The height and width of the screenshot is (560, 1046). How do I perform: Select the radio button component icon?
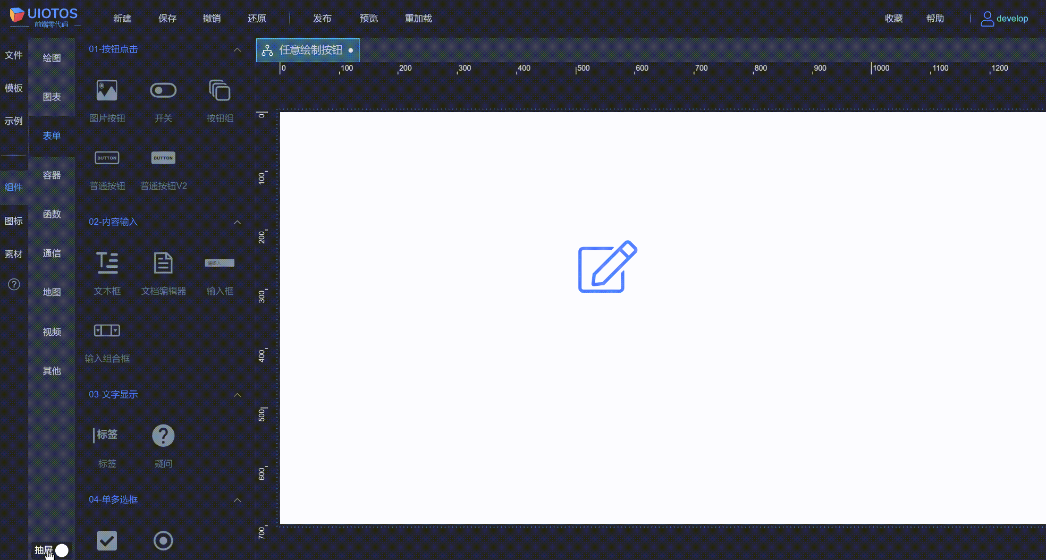[x=163, y=540]
